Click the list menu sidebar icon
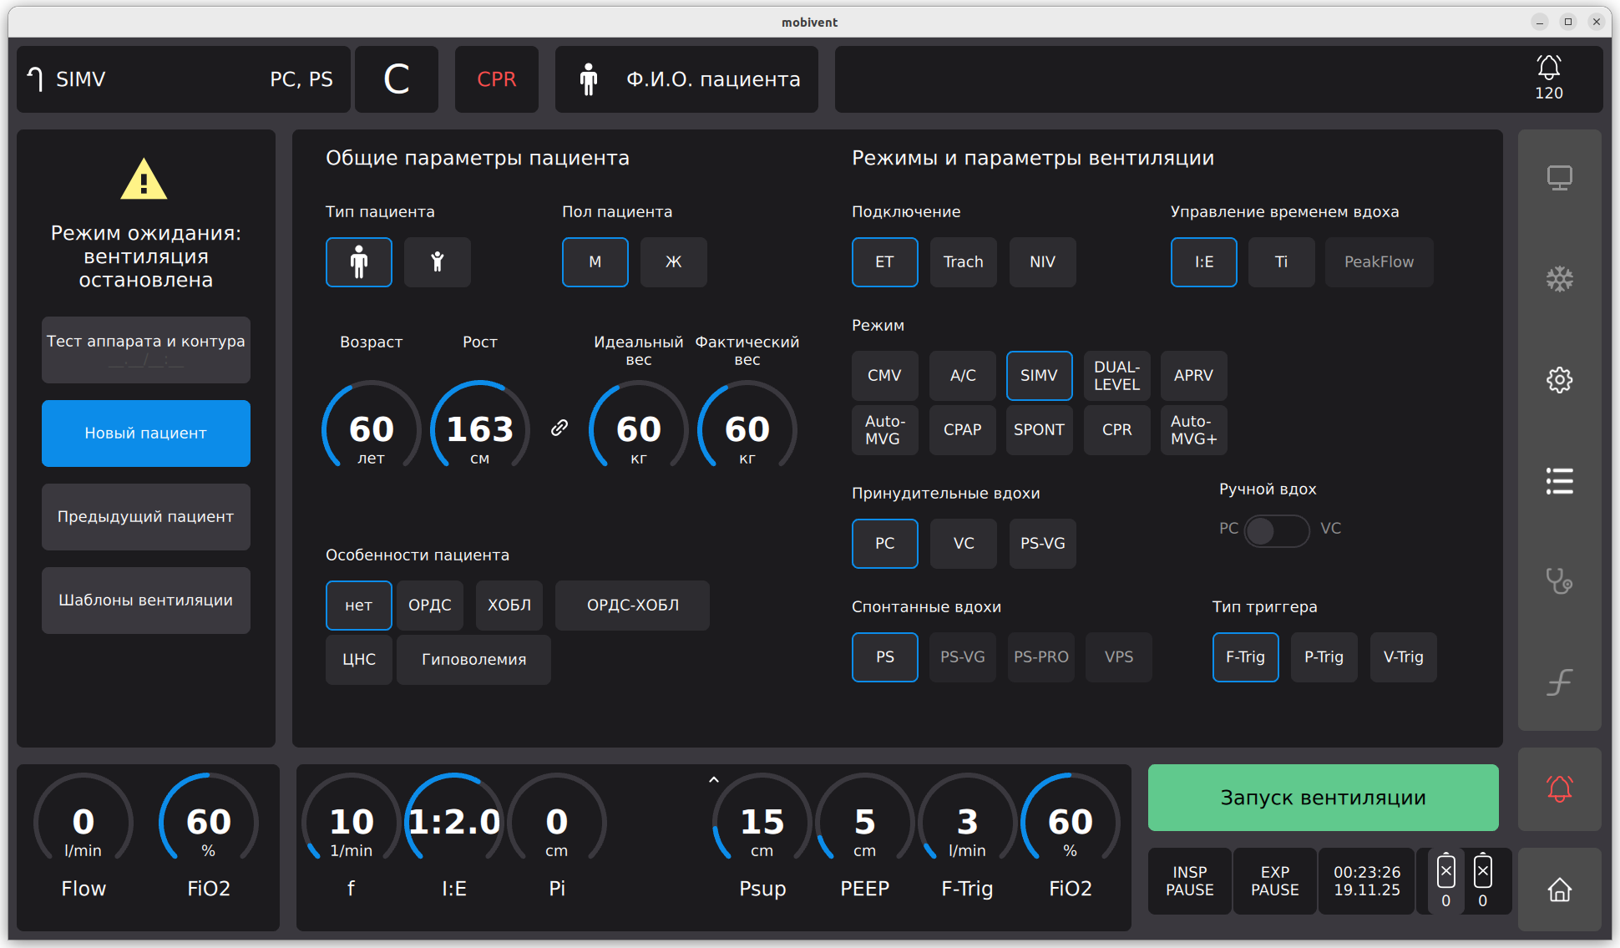This screenshot has height=948, width=1620. click(1559, 481)
